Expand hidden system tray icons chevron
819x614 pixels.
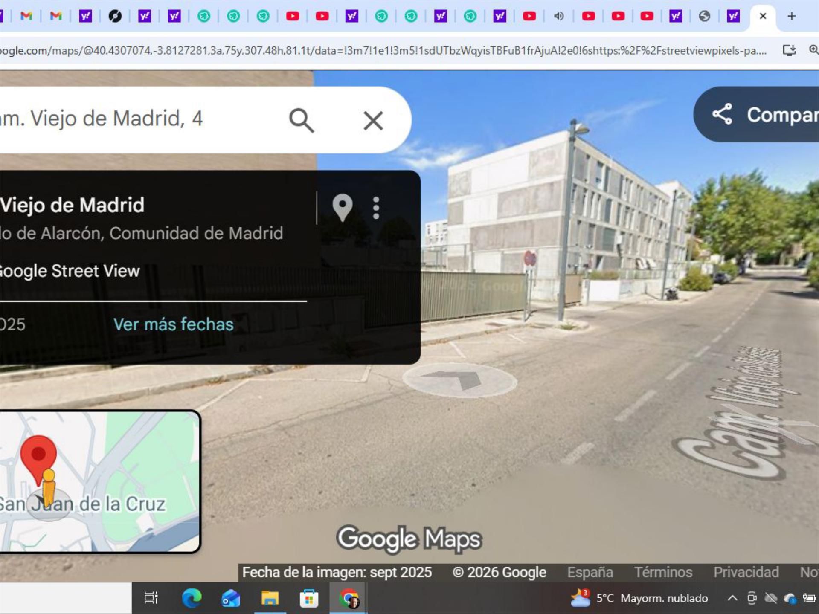[x=732, y=598]
